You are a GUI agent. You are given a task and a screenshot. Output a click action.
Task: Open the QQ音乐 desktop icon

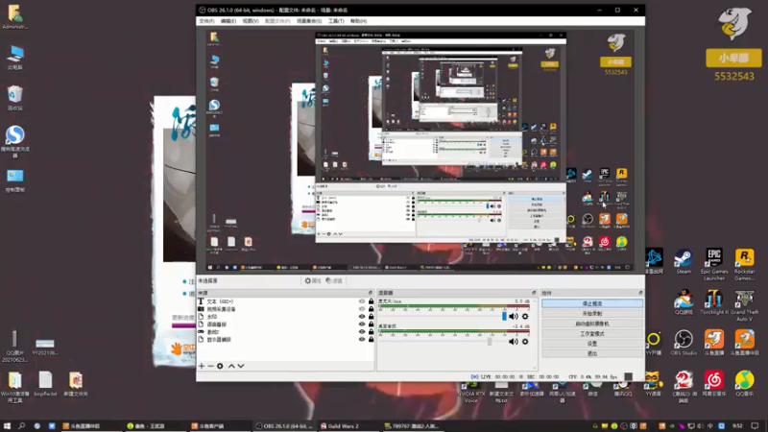coord(745,383)
